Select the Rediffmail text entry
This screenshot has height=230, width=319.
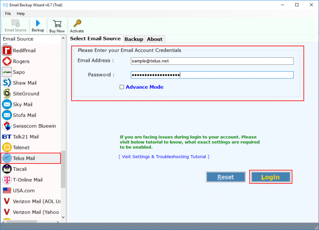[x=24, y=50]
